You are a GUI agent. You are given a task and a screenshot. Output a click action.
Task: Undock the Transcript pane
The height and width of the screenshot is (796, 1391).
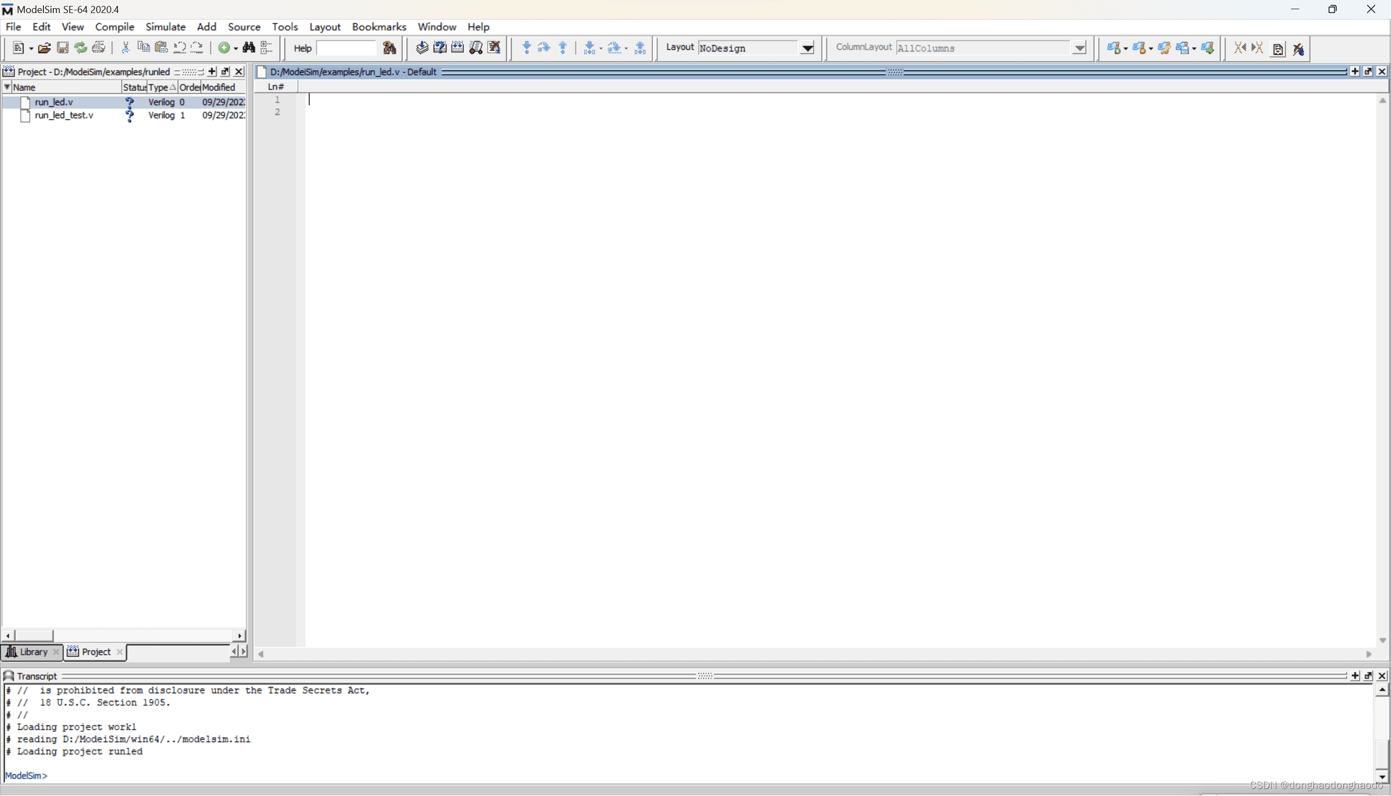pos(1368,675)
